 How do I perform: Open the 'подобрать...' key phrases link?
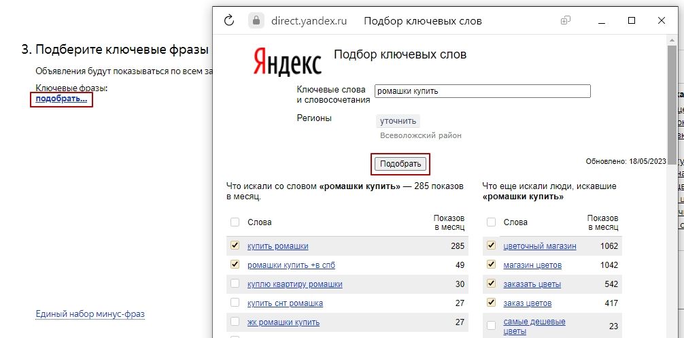point(61,99)
